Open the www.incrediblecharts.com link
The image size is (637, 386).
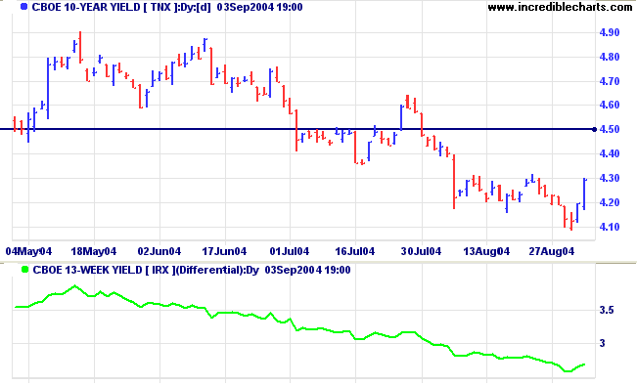pyautogui.click(x=560, y=7)
